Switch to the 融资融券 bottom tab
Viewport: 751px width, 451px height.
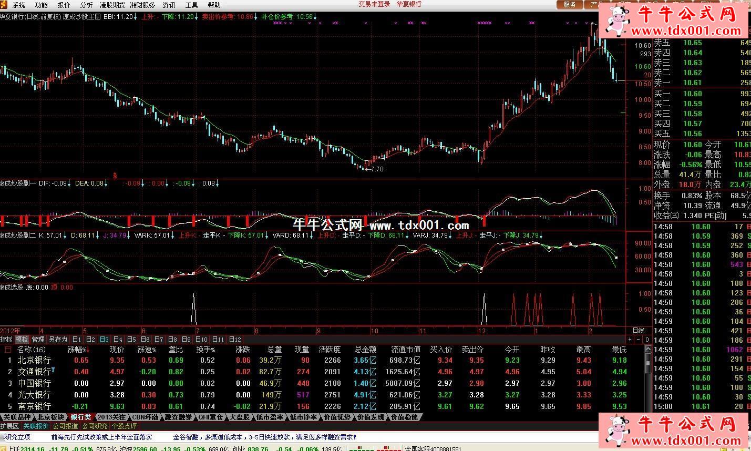pyautogui.click(x=178, y=417)
